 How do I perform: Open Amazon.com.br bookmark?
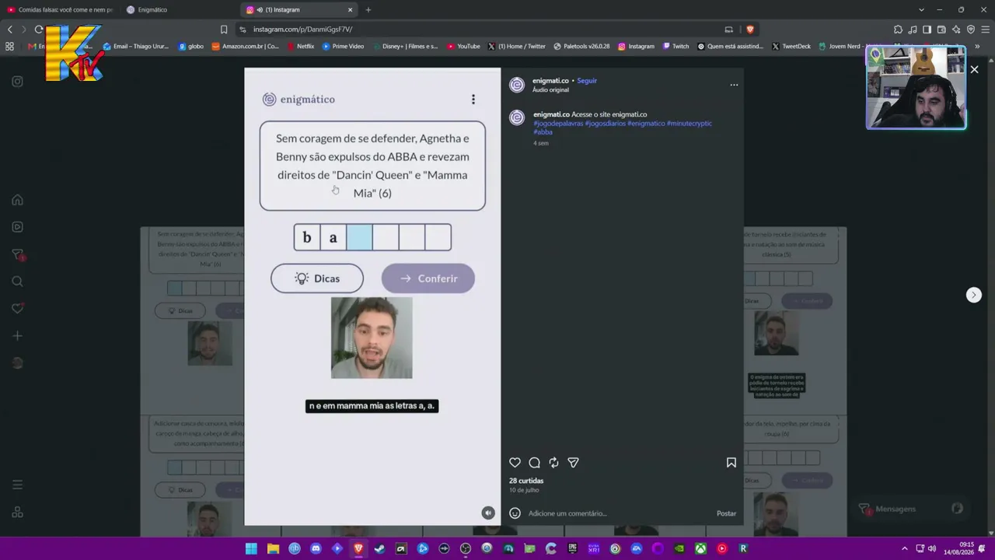[245, 47]
